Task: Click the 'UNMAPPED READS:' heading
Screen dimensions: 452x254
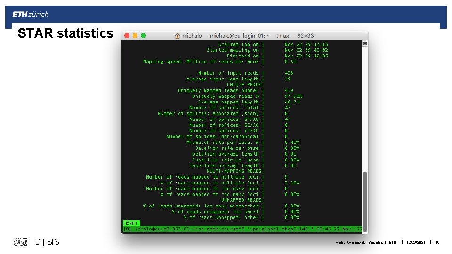Action: (x=242, y=200)
